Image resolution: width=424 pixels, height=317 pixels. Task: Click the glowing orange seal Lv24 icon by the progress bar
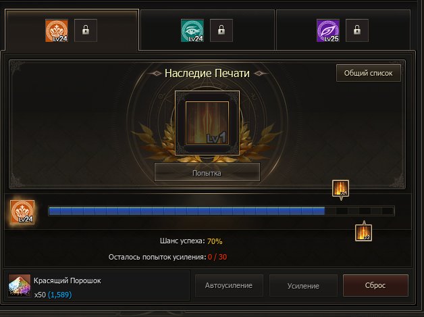click(x=22, y=212)
